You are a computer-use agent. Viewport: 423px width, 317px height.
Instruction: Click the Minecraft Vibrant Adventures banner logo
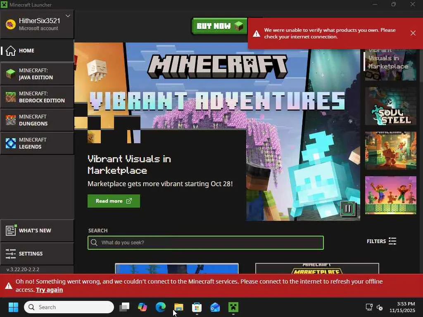tap(217, 83)
